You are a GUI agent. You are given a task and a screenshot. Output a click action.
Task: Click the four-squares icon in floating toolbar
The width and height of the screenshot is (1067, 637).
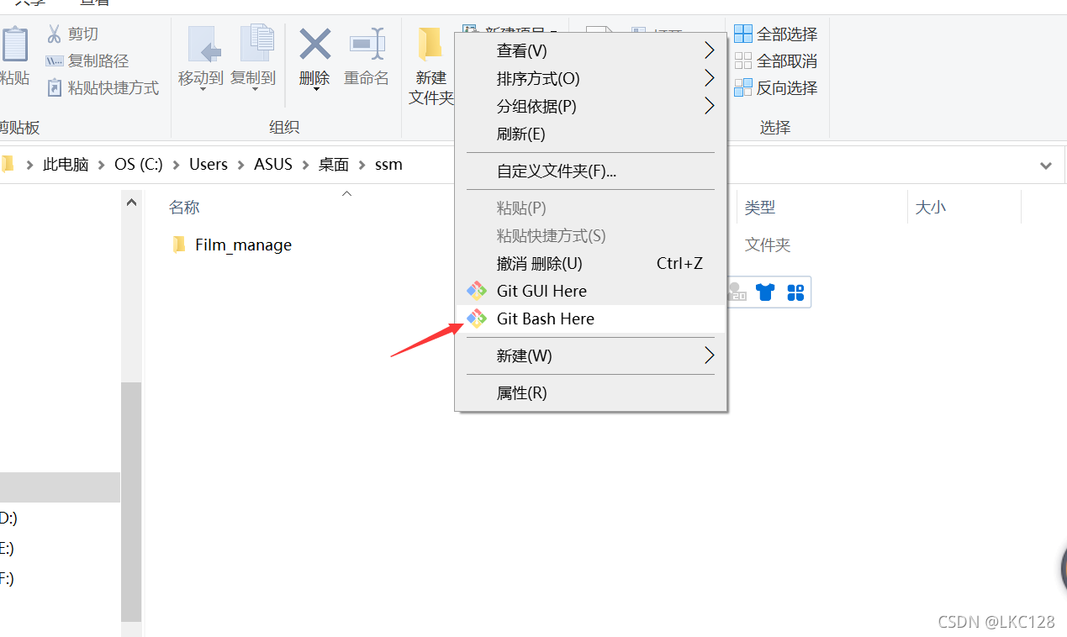795,292
